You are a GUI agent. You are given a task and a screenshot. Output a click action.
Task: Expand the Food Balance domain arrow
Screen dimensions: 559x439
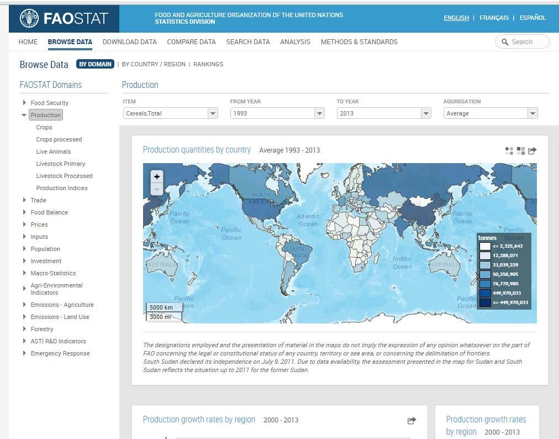(24, 212)
